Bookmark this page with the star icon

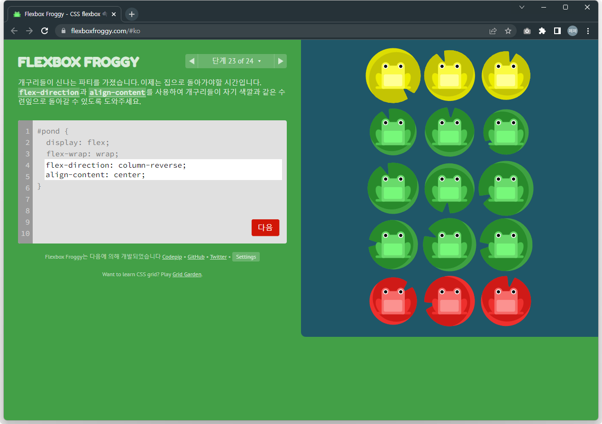508,31
